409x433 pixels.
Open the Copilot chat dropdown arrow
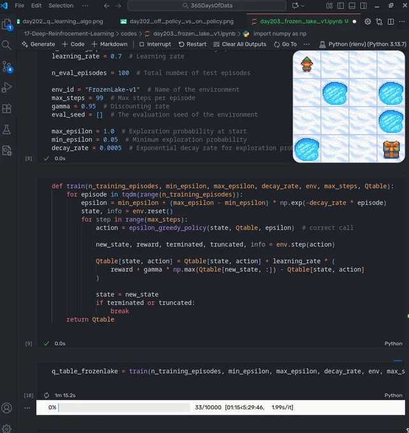tap(303, 6)
